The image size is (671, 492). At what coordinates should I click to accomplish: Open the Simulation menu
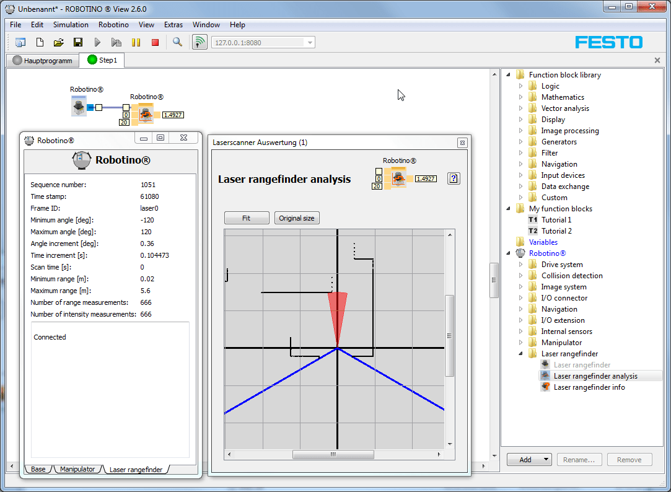point(71,25)
